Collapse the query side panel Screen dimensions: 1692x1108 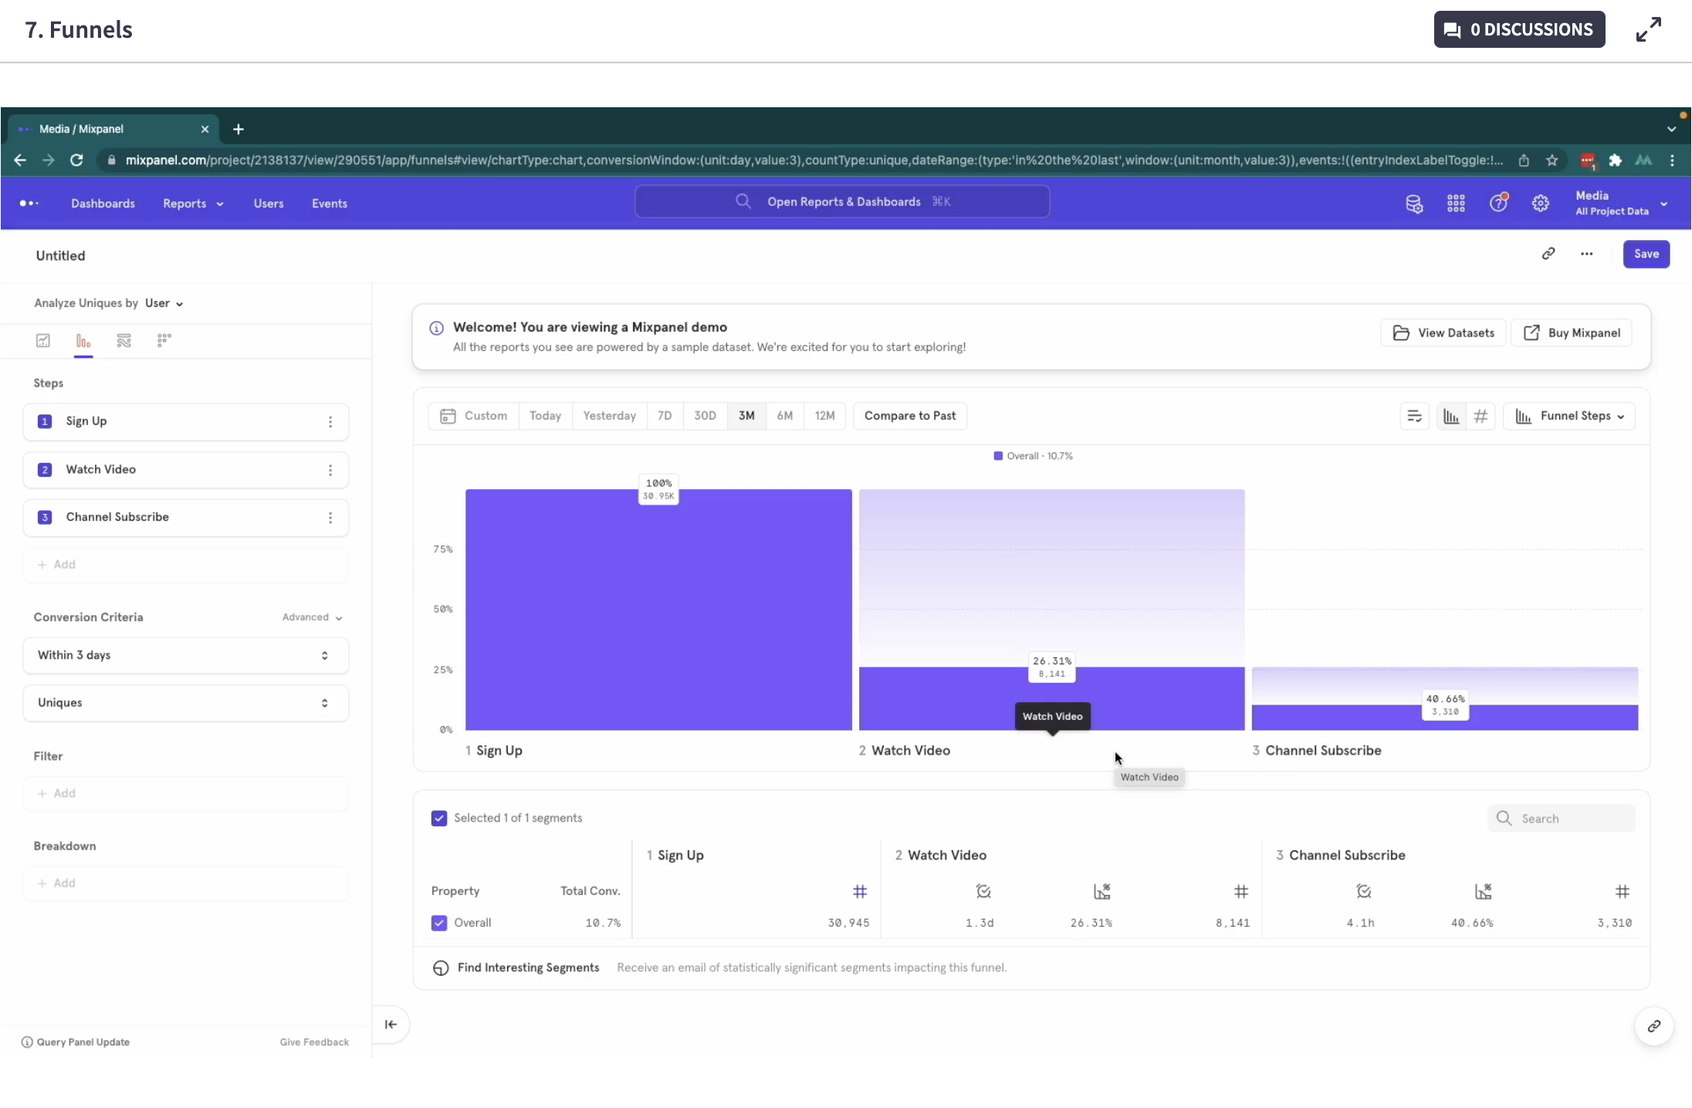(391, 1025)
